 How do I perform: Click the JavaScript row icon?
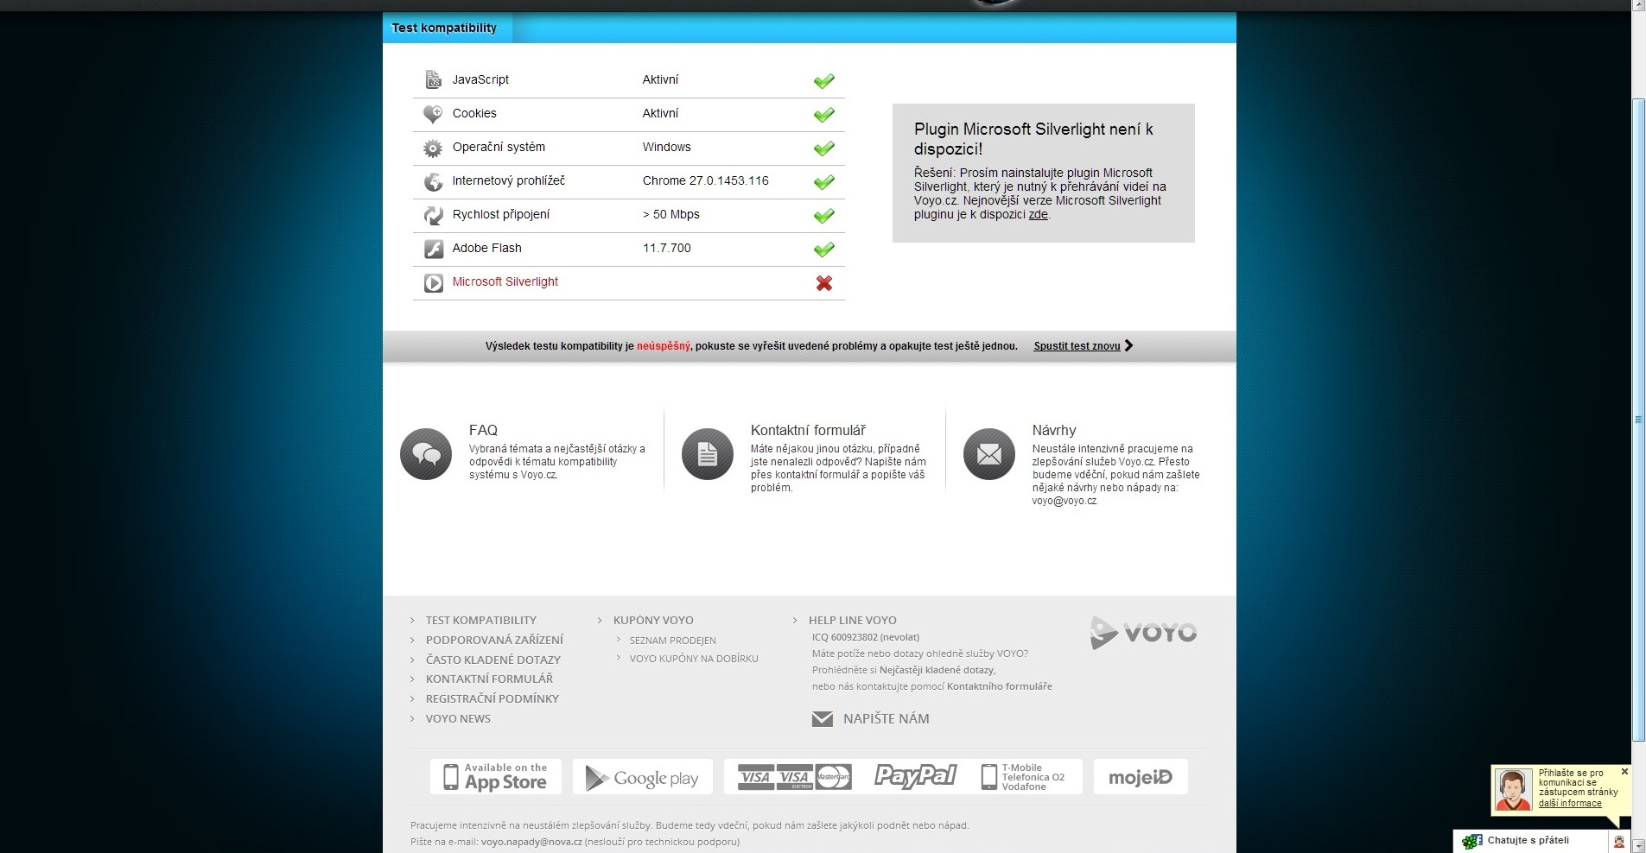433,80
